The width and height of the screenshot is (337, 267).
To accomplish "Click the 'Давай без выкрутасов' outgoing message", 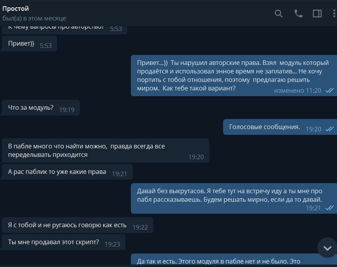I will (x=234, y=198).
